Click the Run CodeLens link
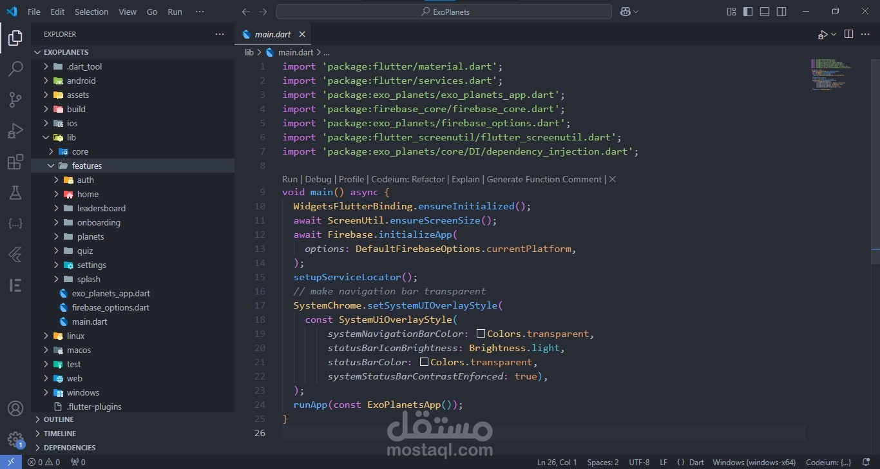The image size is (880, 469). pos(290,179)
